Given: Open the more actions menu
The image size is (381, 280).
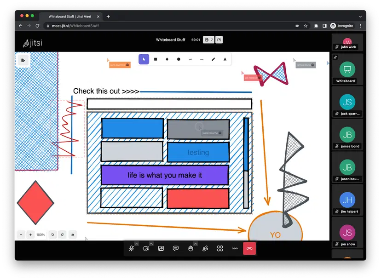Looking at the screenshot, I should pyautogui.click(x=235, y=248).
